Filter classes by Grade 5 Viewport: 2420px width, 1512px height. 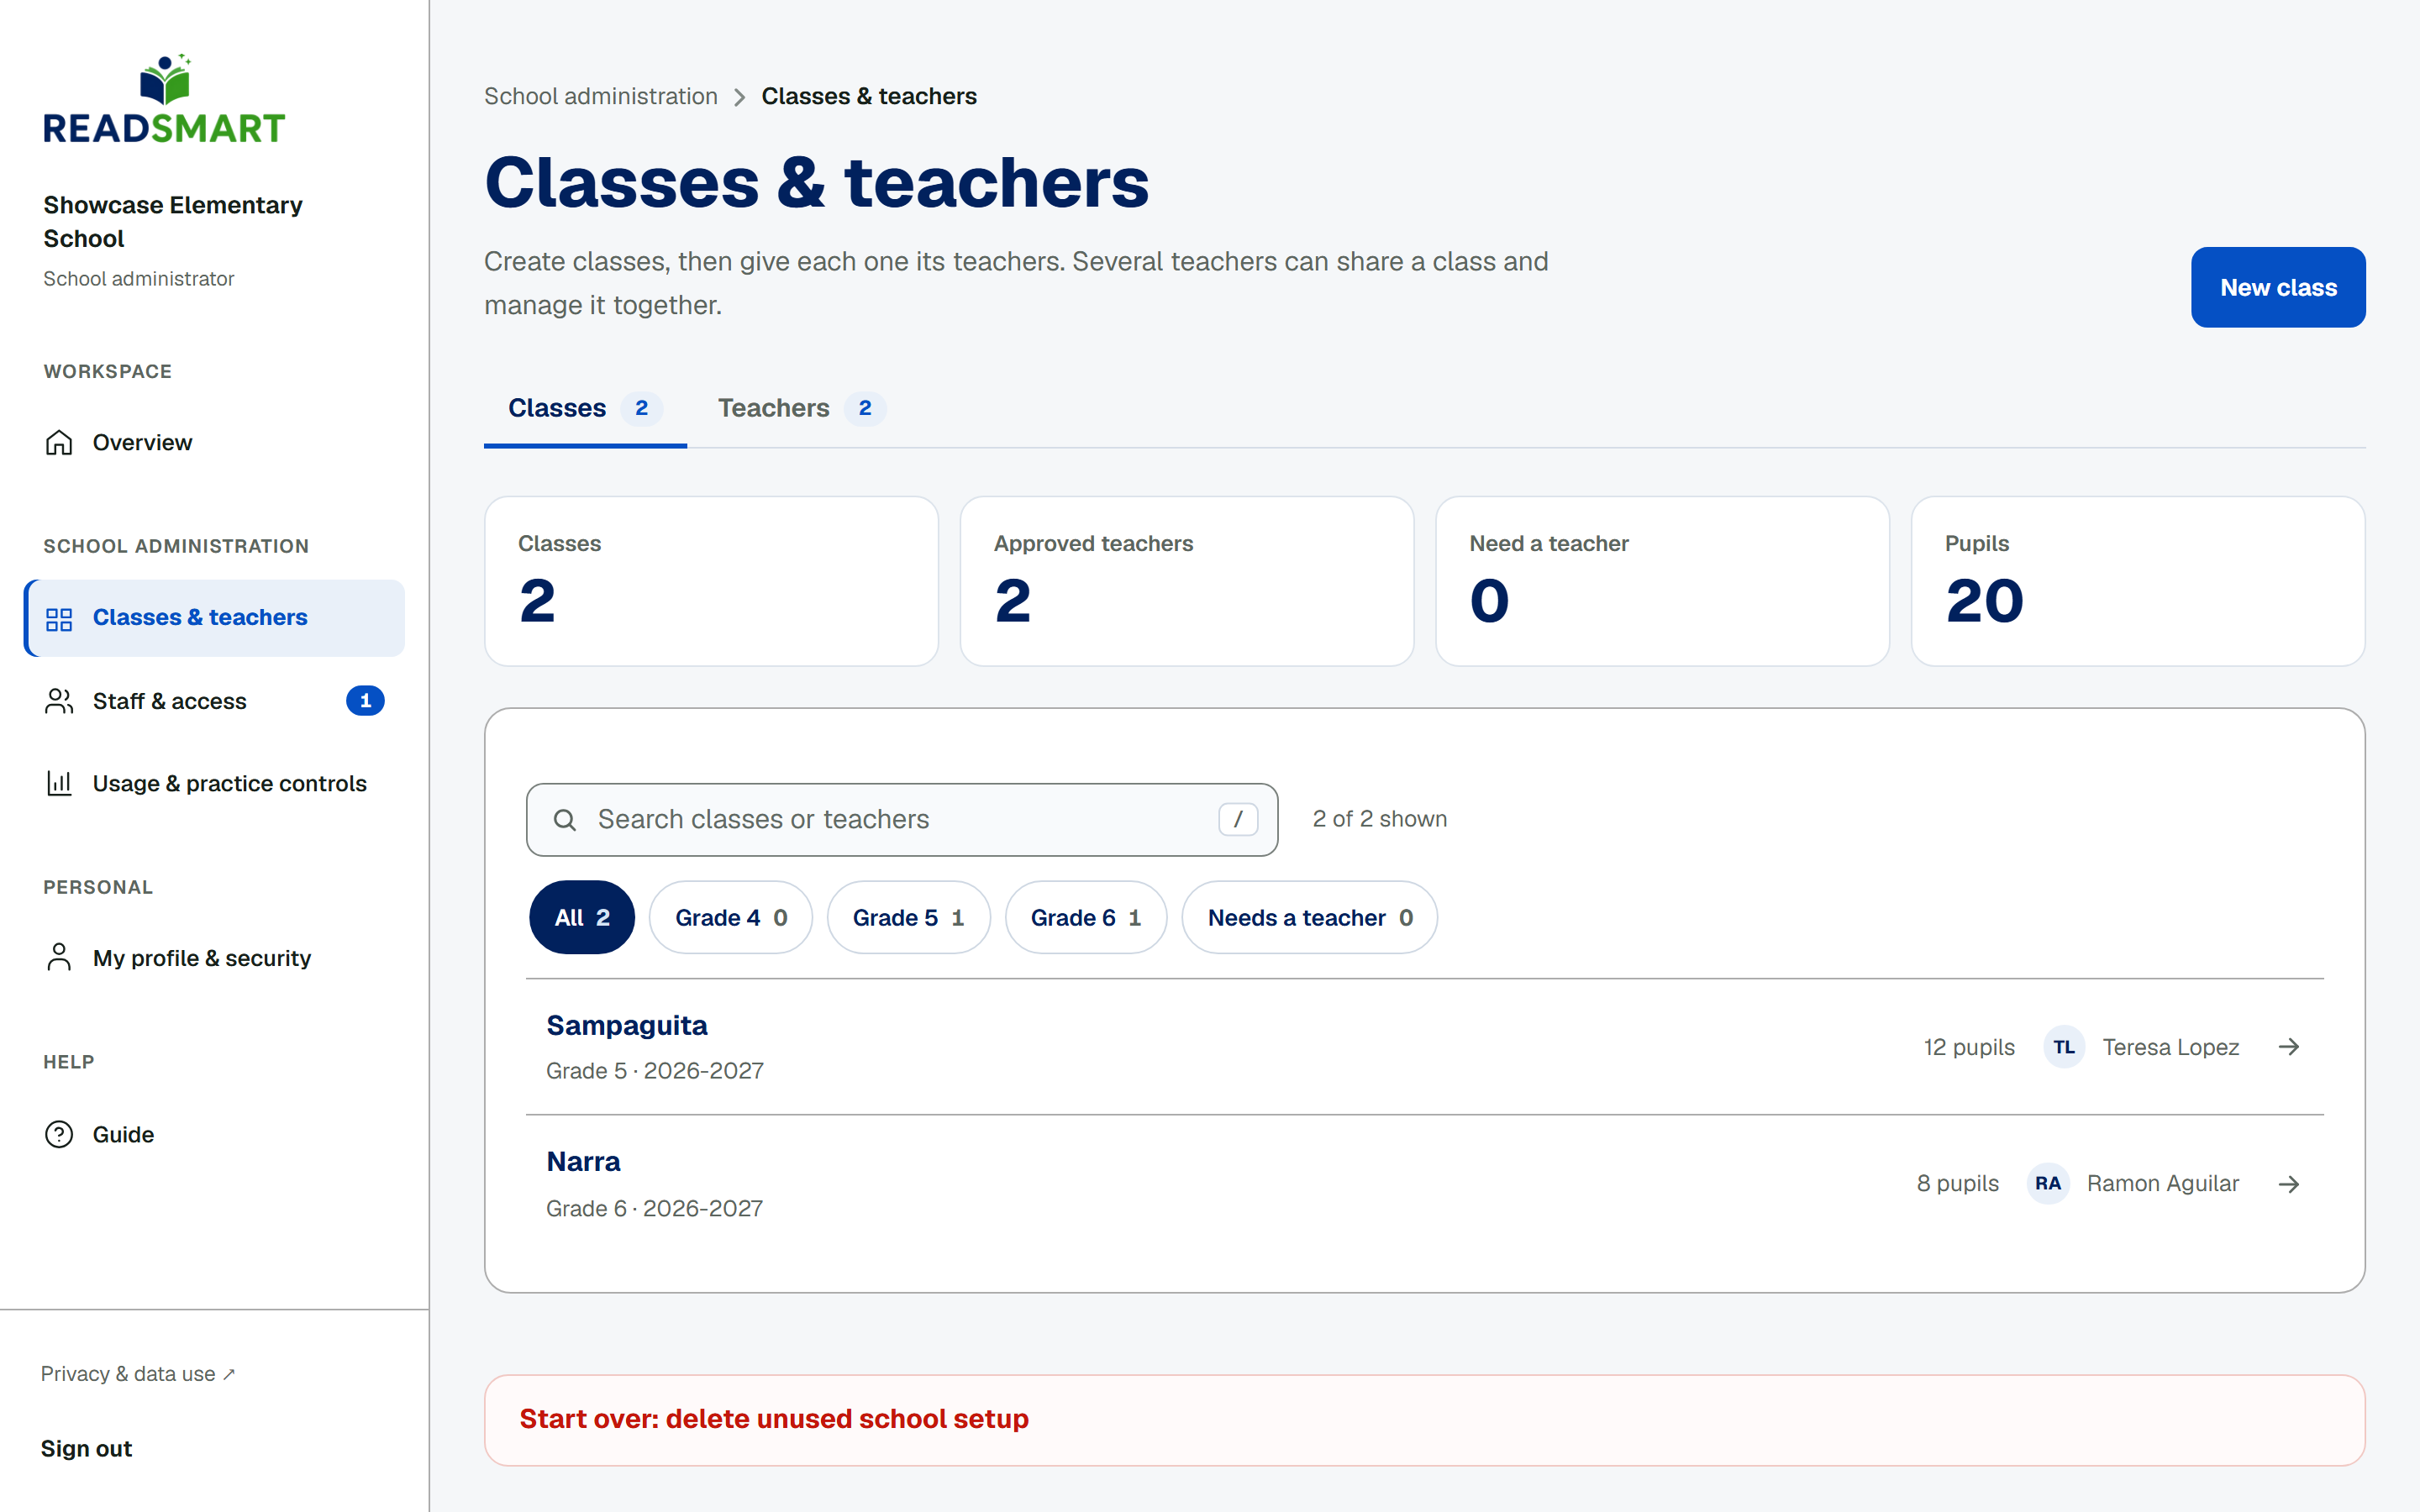coord(908,917)
